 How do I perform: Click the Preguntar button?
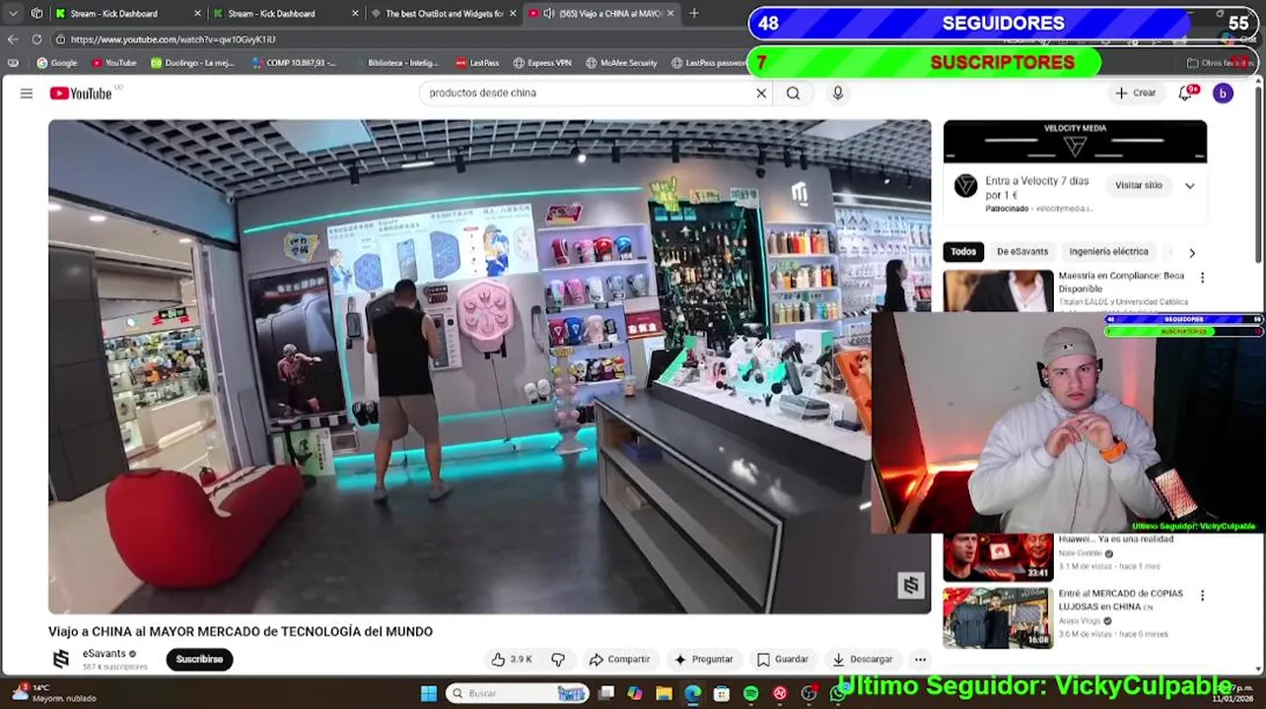(703, 659)
